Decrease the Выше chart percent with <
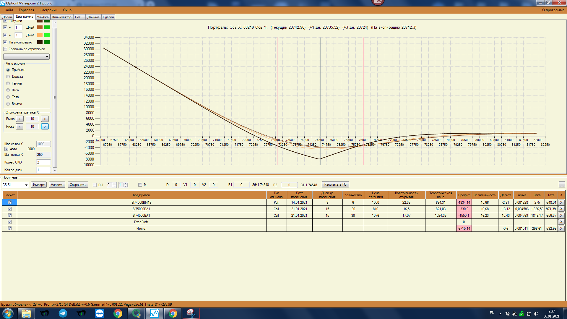 (20, 119)
